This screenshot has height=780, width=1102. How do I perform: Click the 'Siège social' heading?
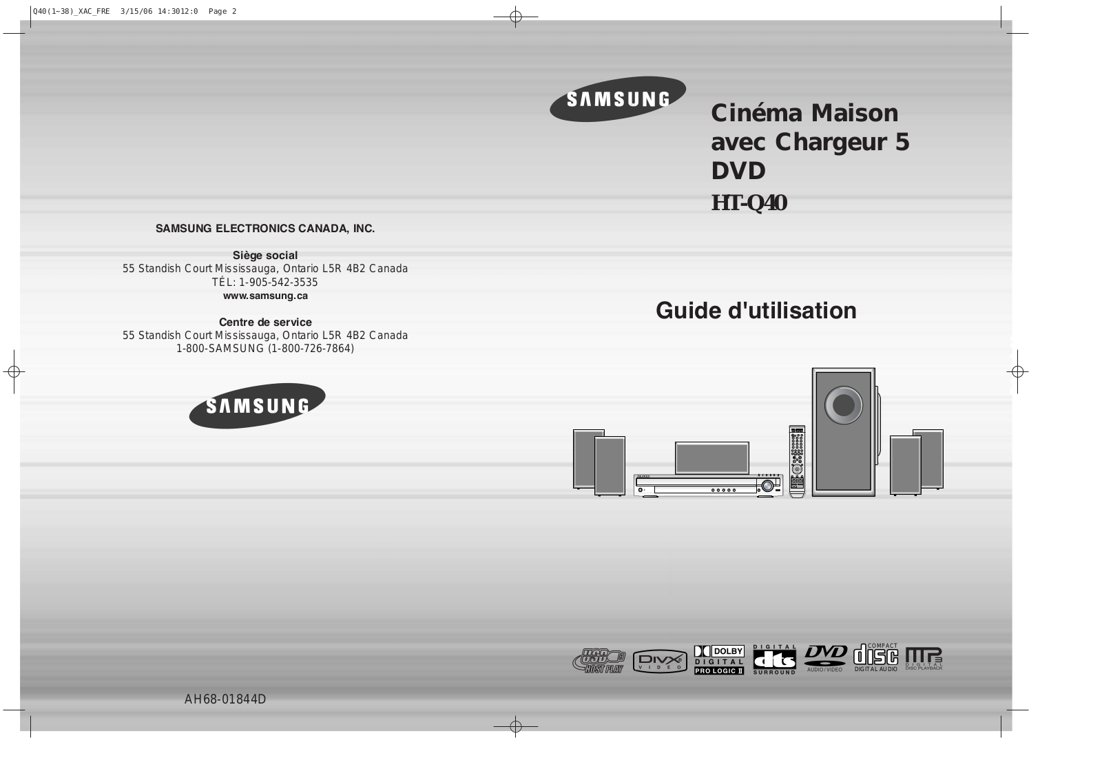point(265,256)
